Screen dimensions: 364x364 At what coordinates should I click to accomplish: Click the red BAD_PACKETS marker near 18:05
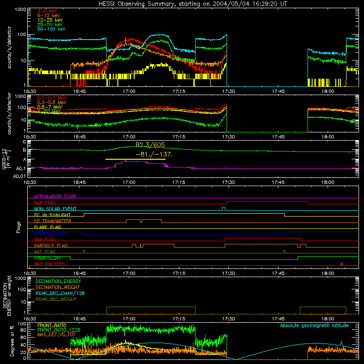point(342,264)
